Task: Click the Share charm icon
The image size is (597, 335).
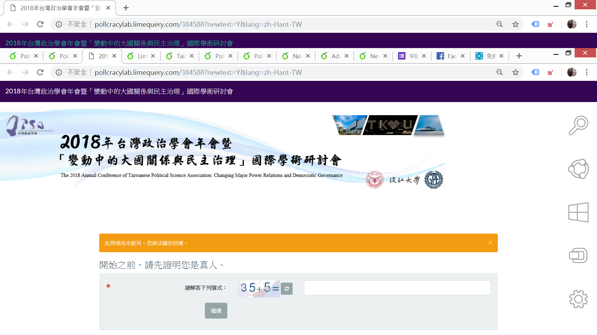Action: (578, 169)
